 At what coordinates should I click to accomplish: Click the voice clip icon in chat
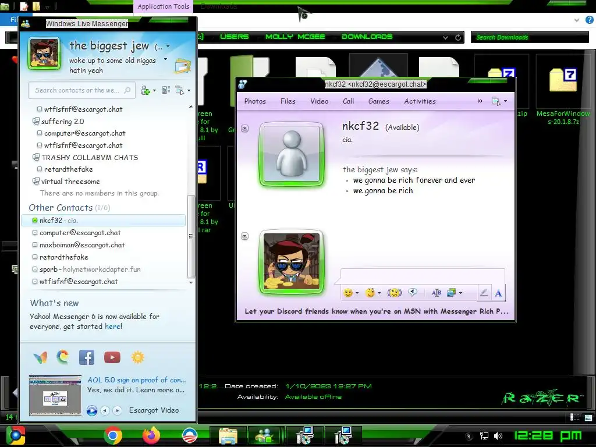coord(413,292)
